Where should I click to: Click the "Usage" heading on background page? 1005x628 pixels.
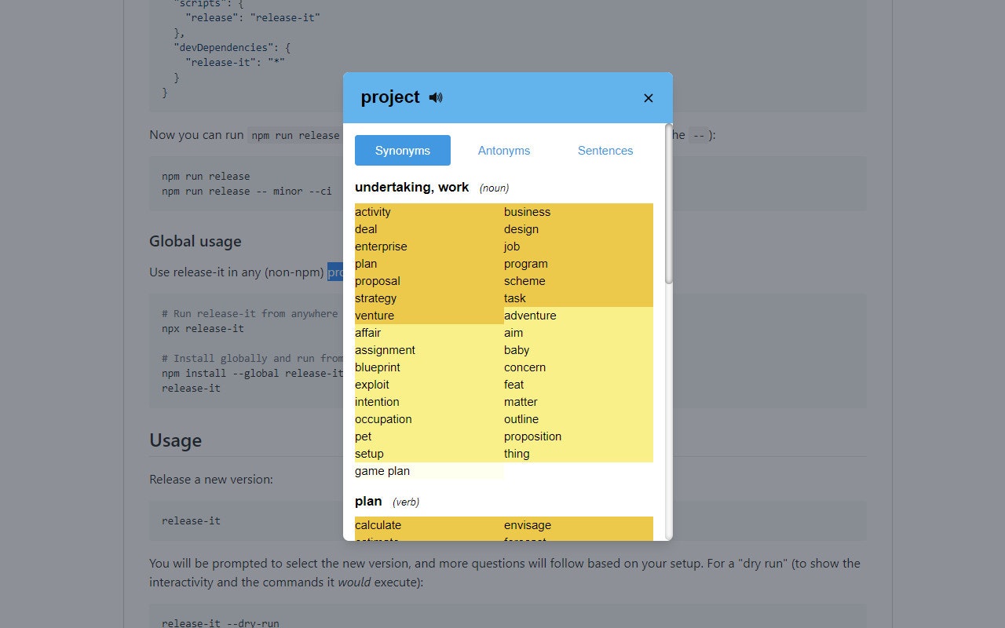[176, 440]
